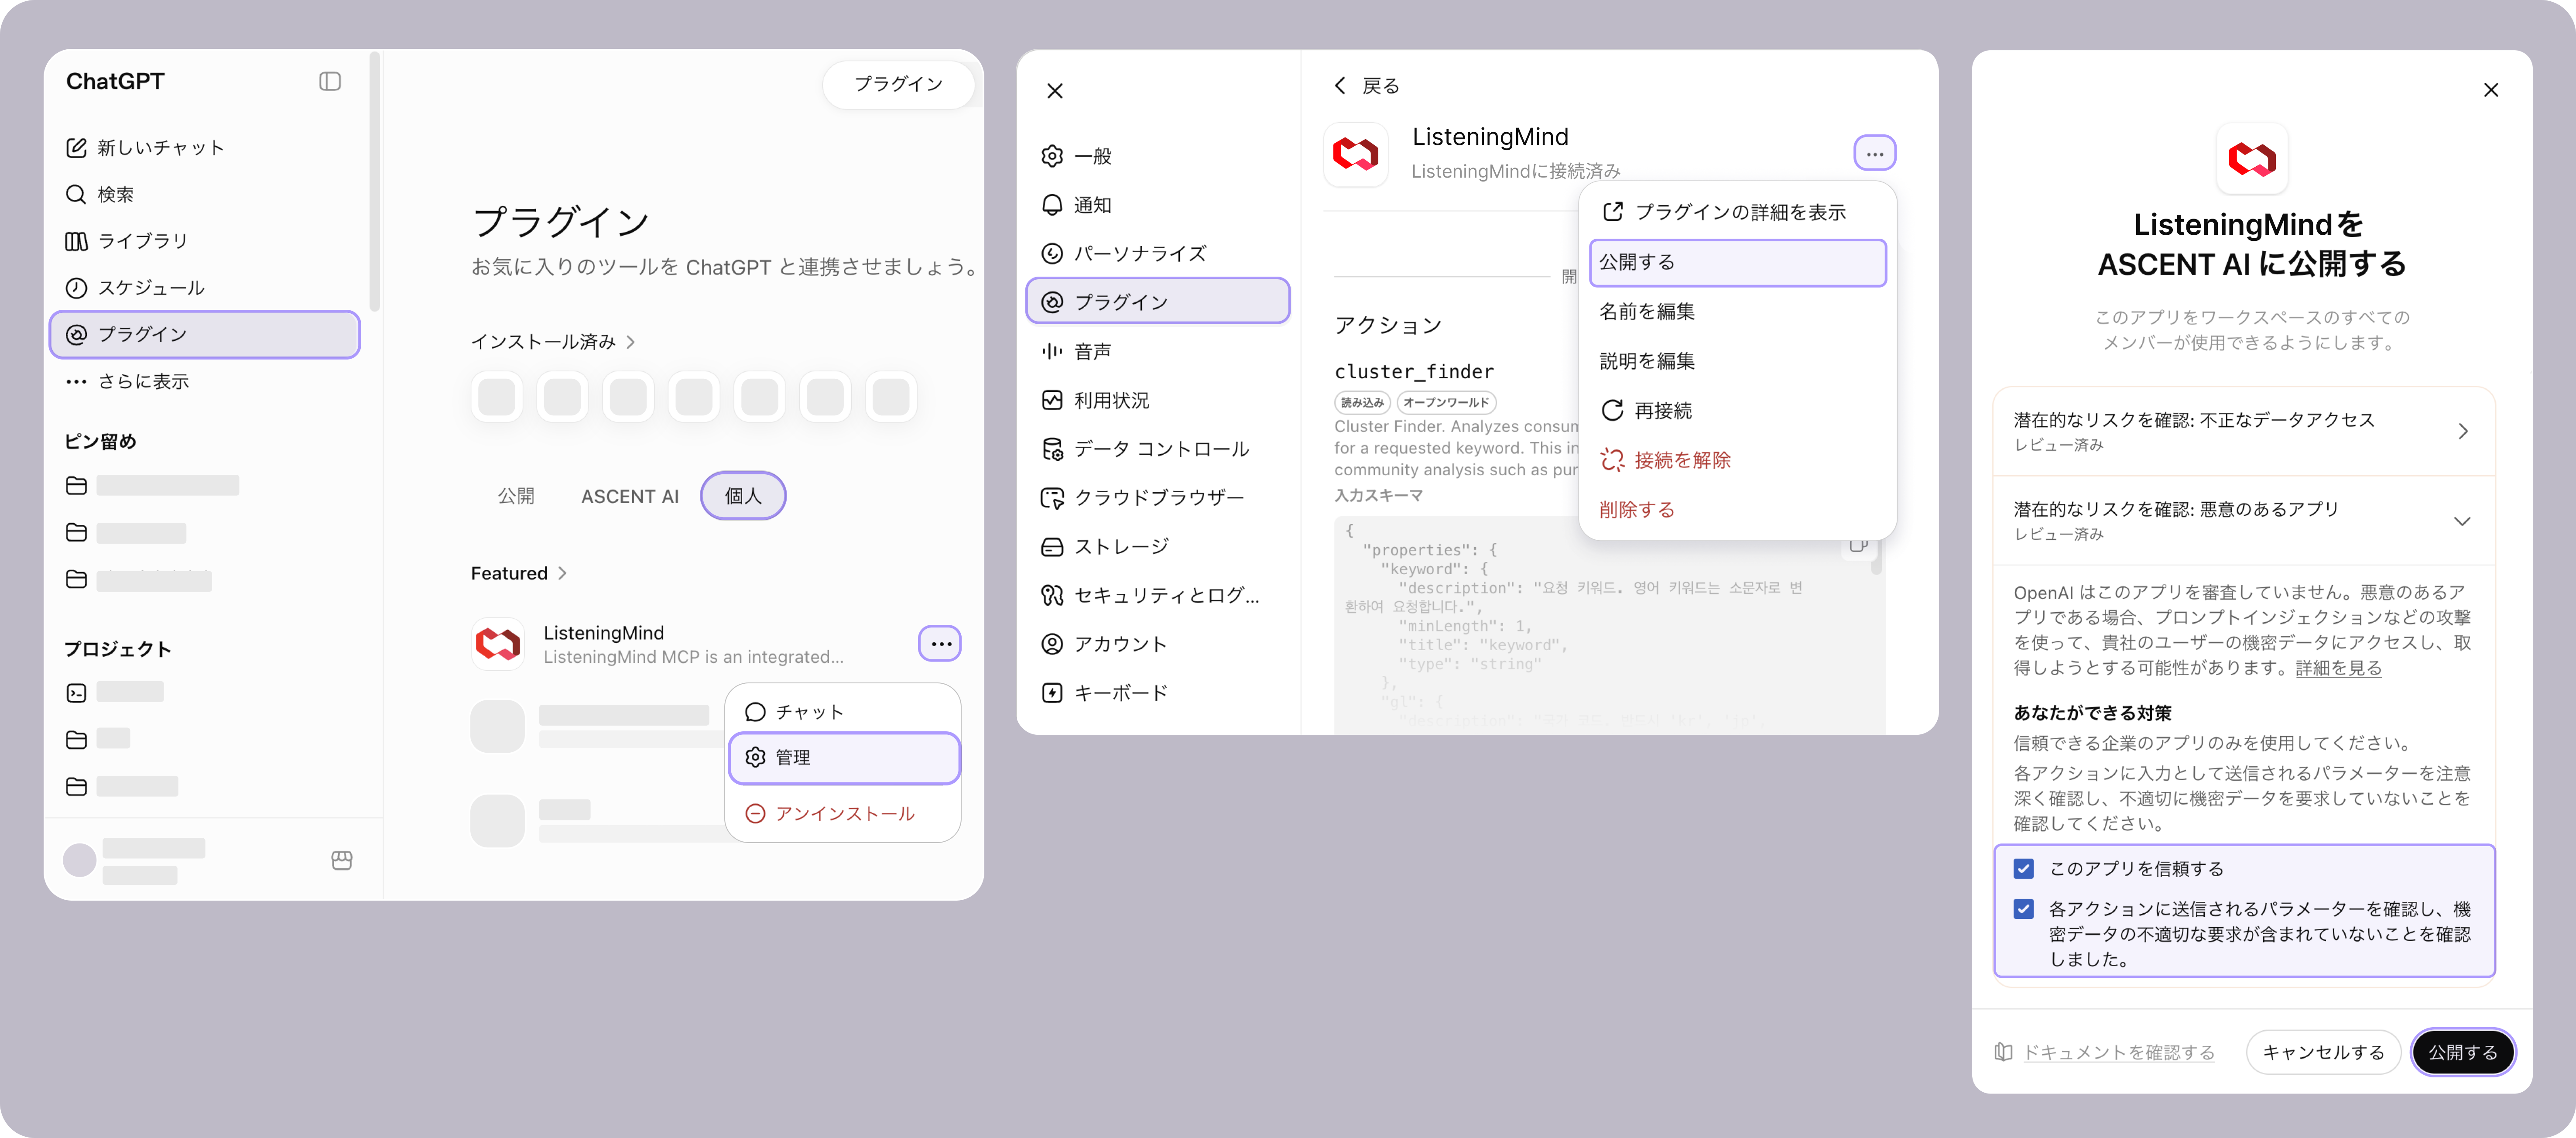Select the 個人 tab

tap(743, 496)
